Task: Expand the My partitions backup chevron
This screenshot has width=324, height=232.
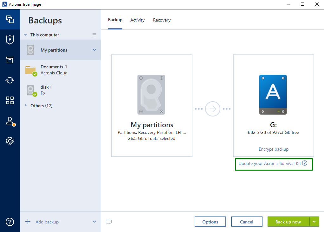Action: [x=94, y=50]
